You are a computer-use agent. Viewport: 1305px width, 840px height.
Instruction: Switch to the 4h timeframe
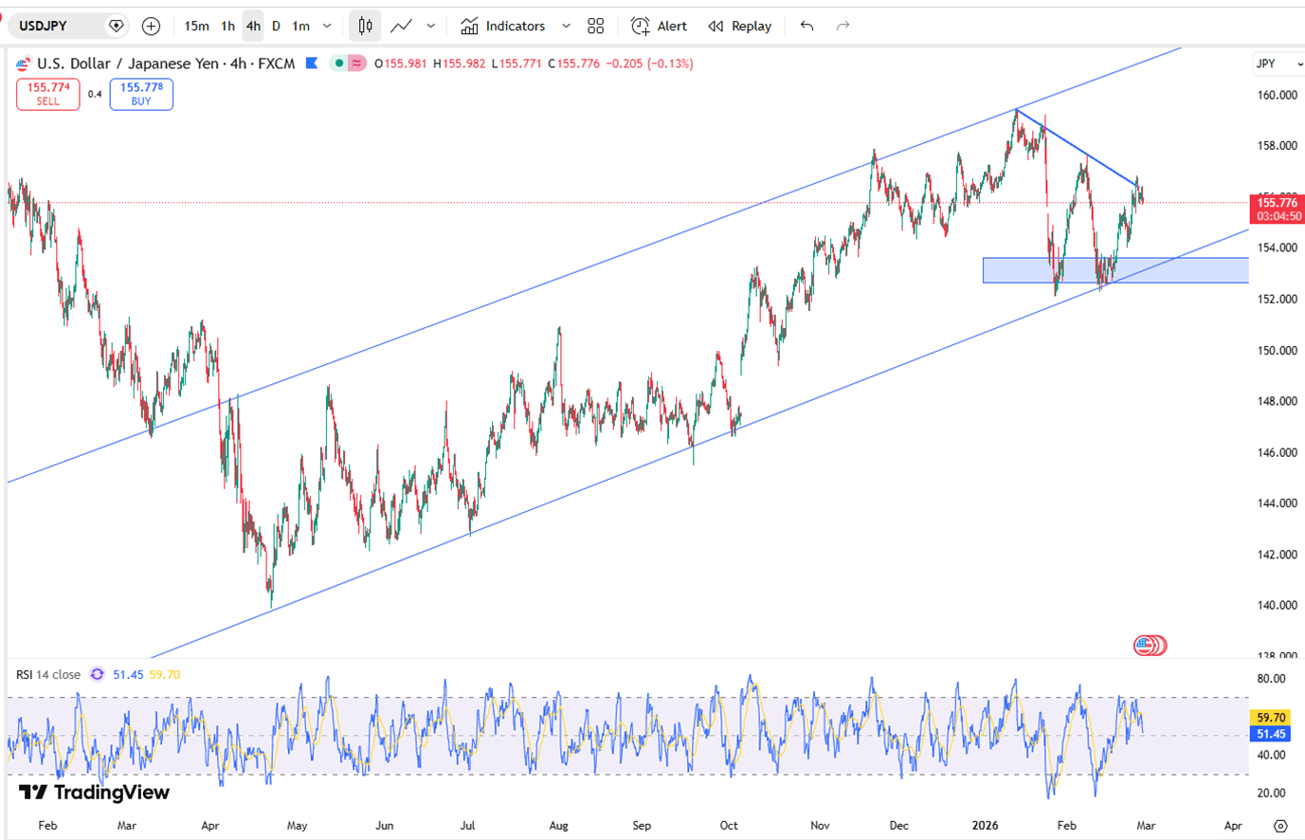(253, 27)
